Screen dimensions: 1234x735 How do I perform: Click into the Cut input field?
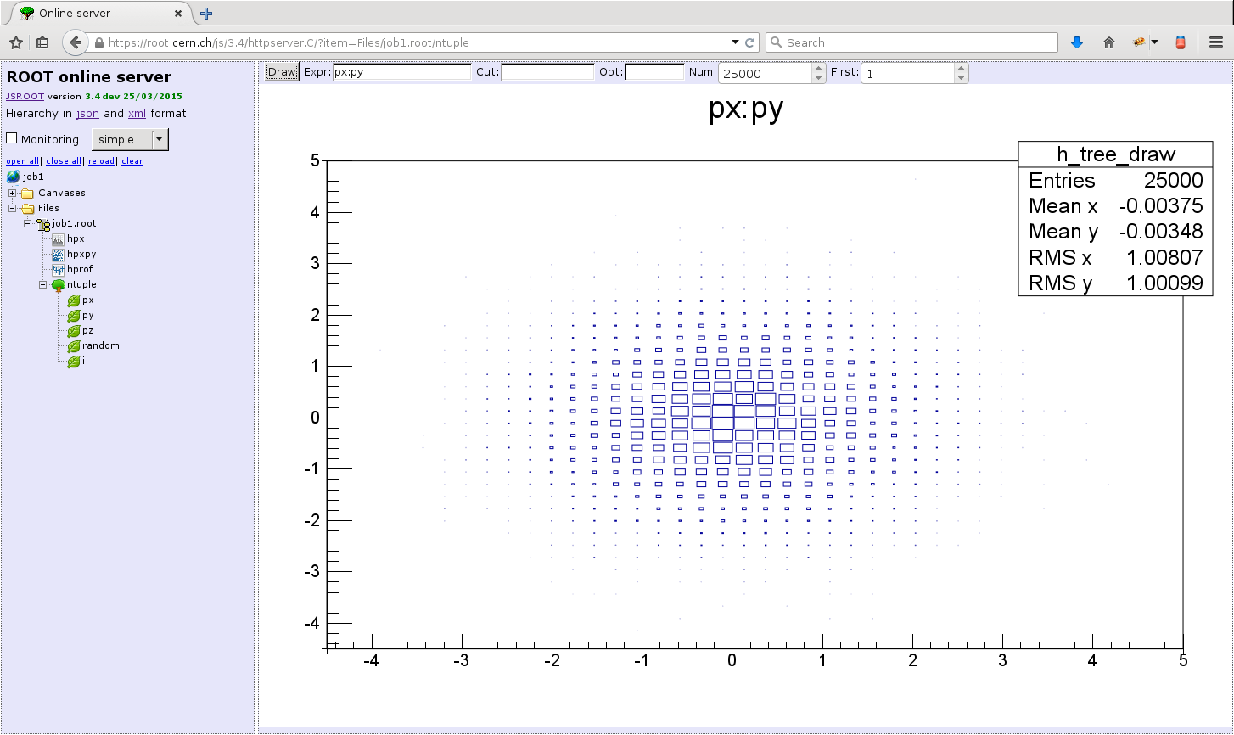coord(547,72)
